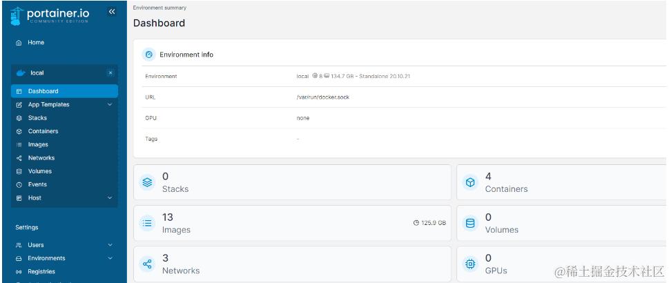The width and height of the screenshot is (669, 283).
Task: Click the /var/run/docker.sock URL value
Action: coord(323,97)
